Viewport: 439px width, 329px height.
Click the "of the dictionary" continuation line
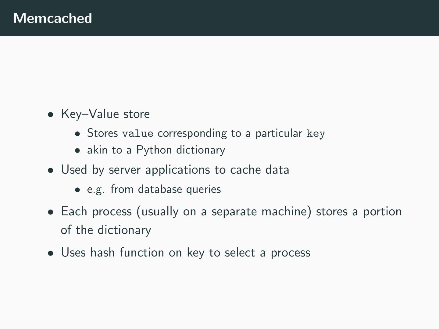pyautogui.click(x=106, y=230)
